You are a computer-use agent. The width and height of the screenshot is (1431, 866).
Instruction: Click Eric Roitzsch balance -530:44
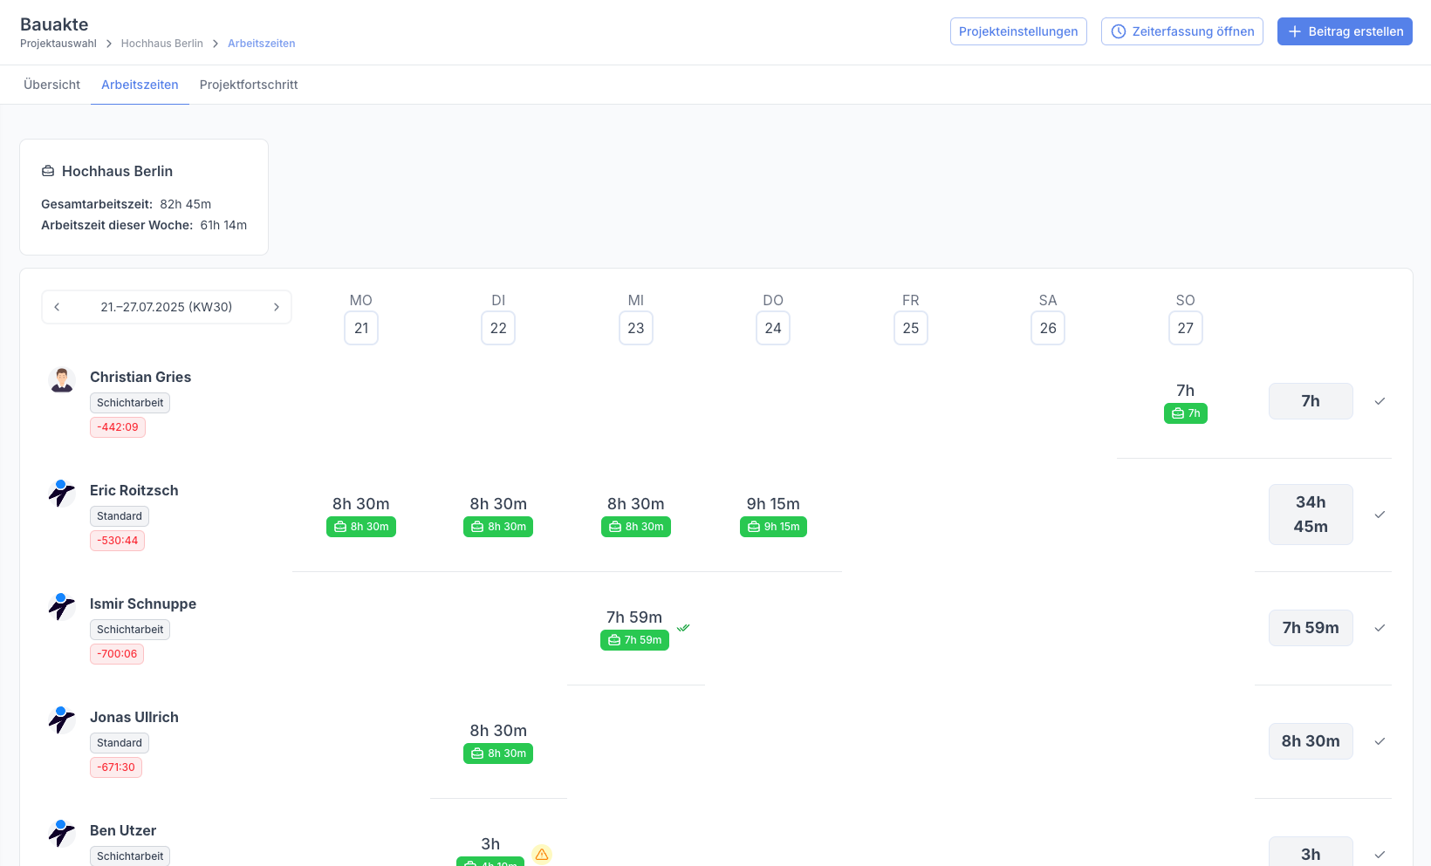coord(118,541)
